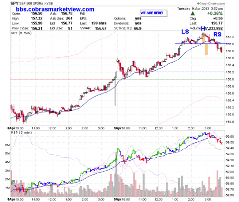Click the 156.4 price axis label

pyautogui.click(x=230, y=65)
